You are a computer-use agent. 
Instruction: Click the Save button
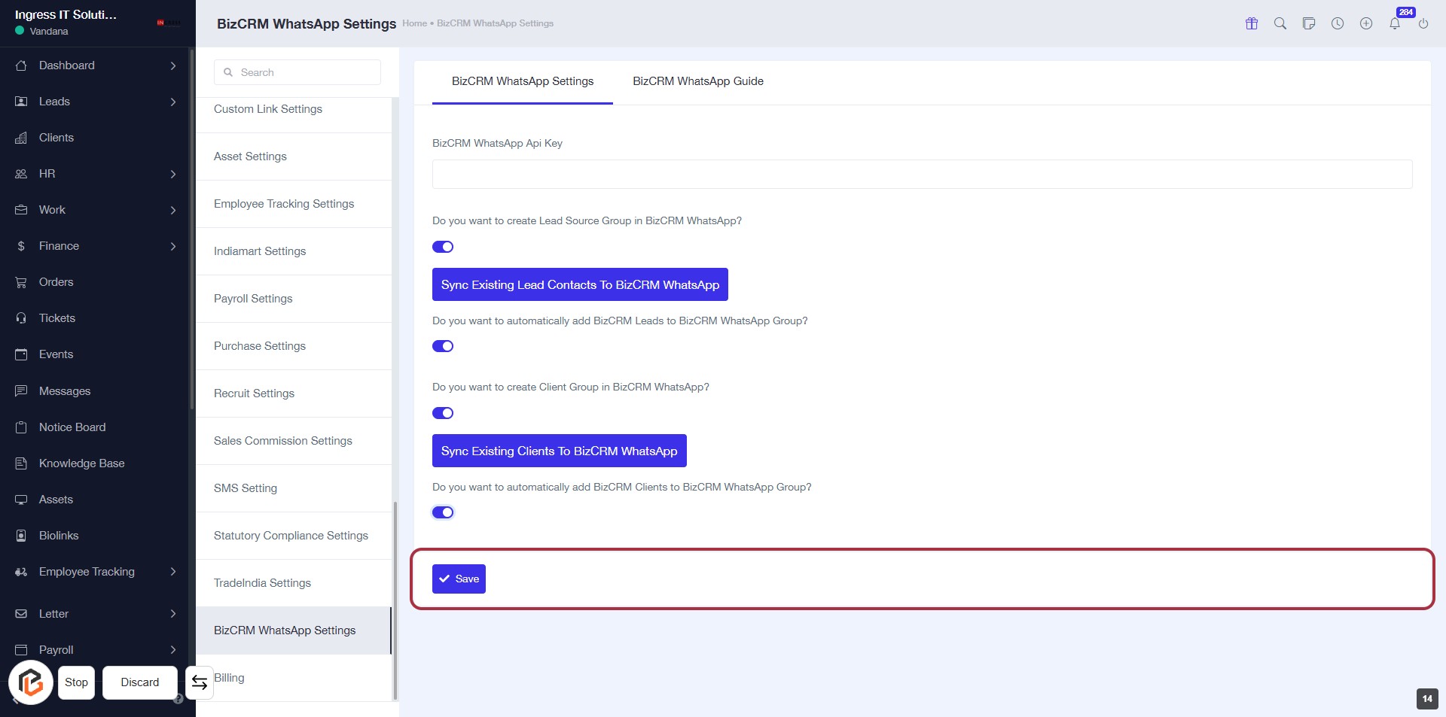[x=459, y=579]
